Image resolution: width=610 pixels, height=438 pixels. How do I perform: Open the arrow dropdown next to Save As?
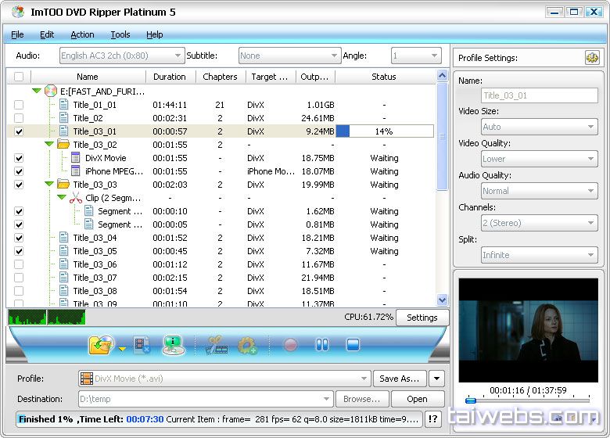coord(436,379)
